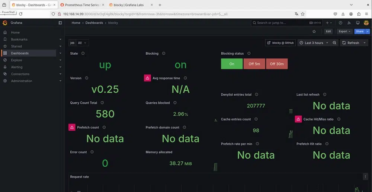The image size is (372, 192).
Task: Open the help question-mark icon in top bar
Action: coord(341,23)
